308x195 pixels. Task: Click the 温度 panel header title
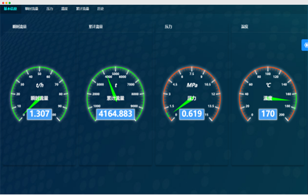point(244,27)
